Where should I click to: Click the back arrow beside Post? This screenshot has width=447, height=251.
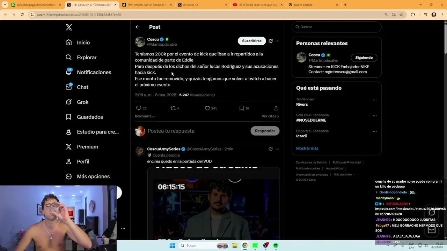click(x=138, y=27)
